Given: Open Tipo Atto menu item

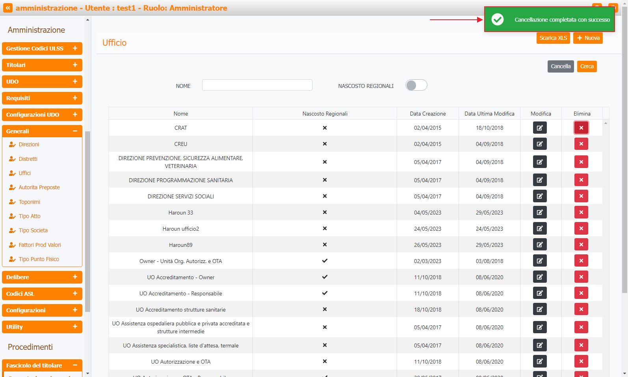Looking at the screenshot, I should (x=30, y=216).
